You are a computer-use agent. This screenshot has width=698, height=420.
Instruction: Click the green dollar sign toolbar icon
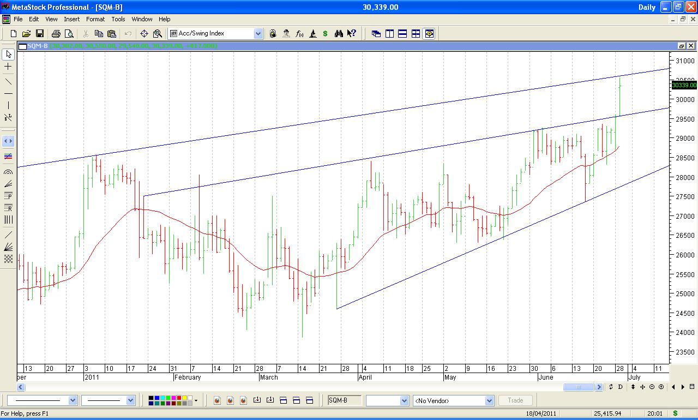tap(326, 34)
